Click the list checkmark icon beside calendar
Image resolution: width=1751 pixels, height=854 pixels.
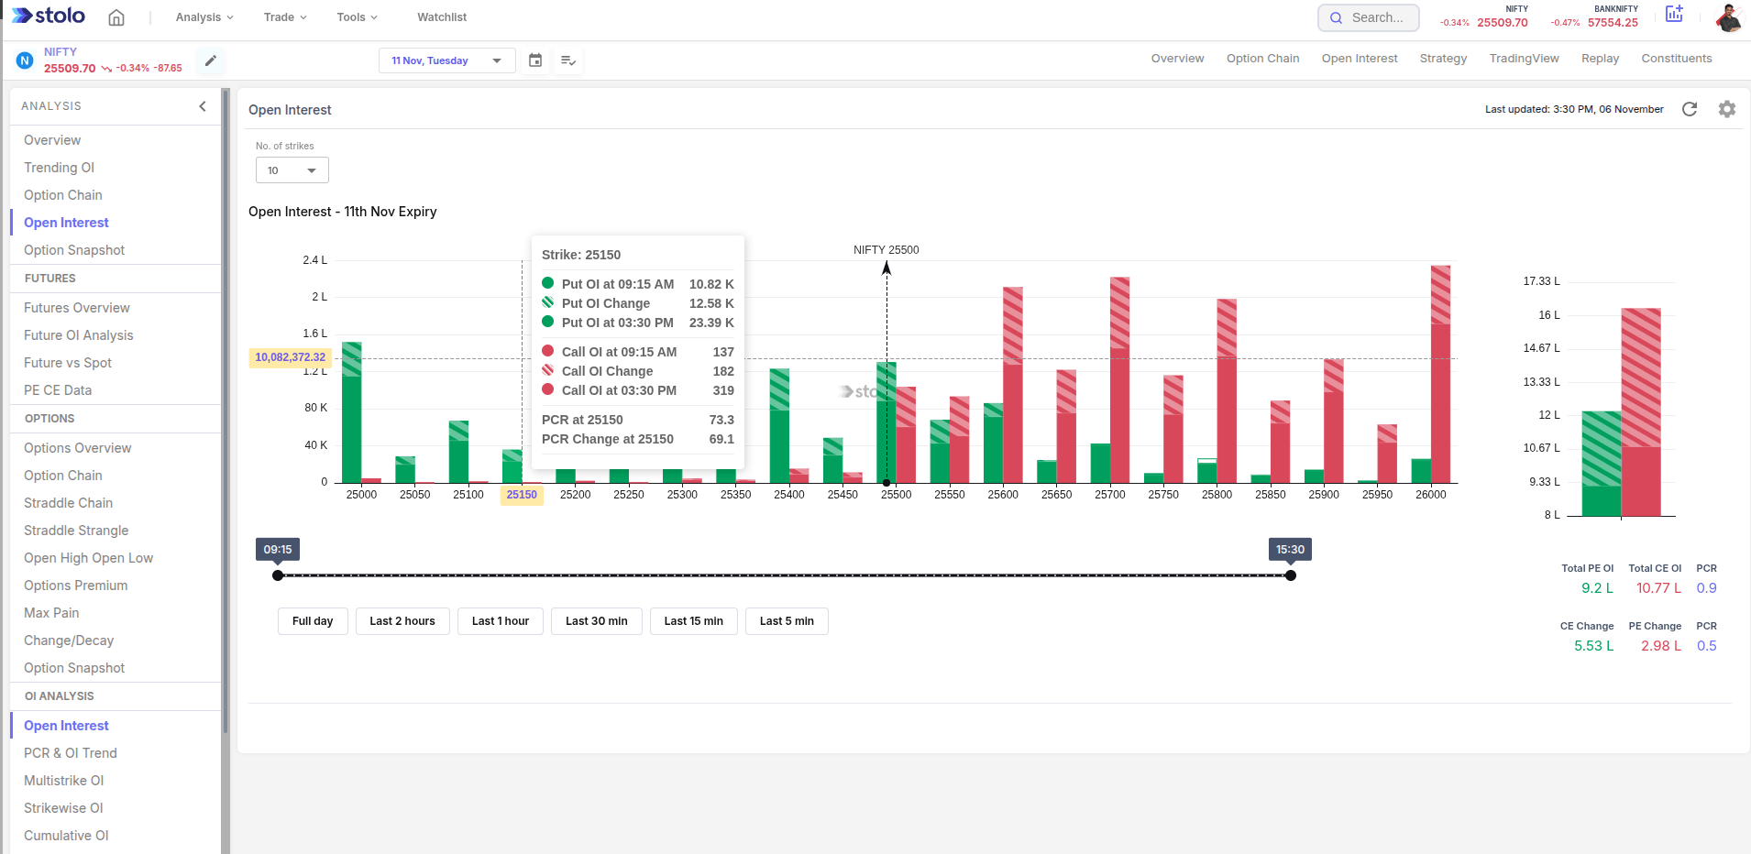[x=568, y=60]
